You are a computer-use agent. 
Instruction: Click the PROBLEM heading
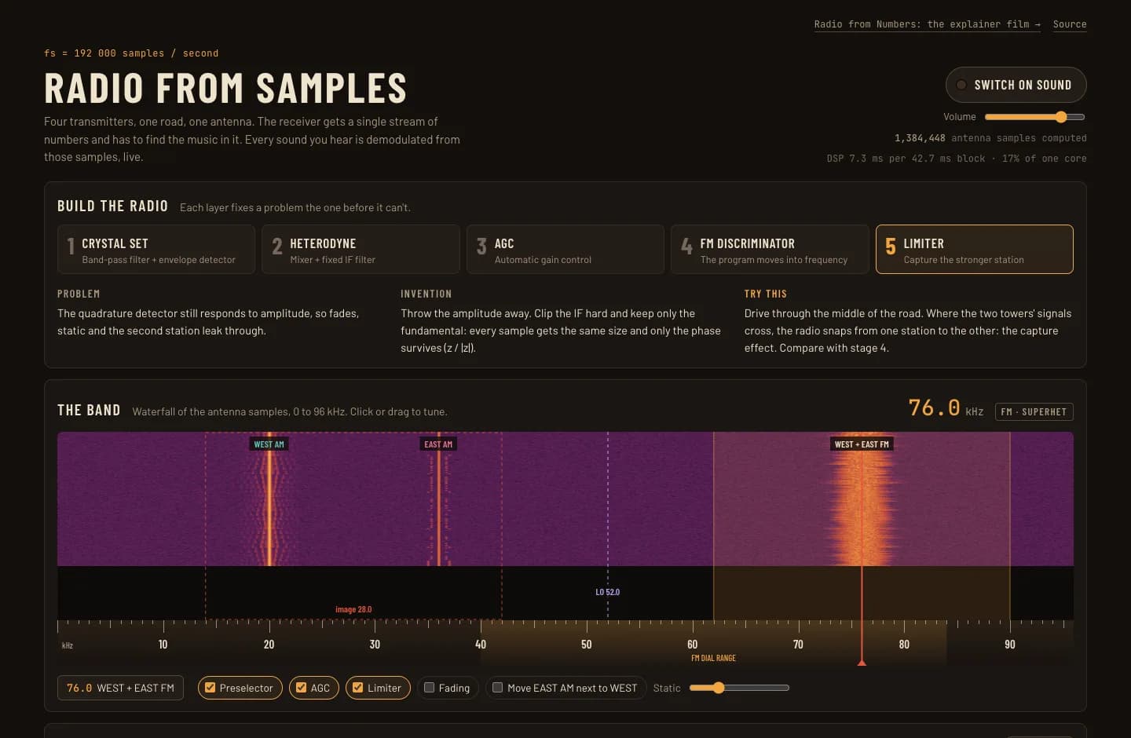click(x=79, y=294)
